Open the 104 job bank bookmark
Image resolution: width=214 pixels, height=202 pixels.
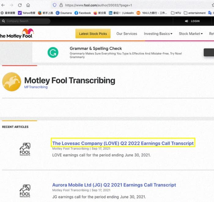pyautogui.click(x=152, y=13)
